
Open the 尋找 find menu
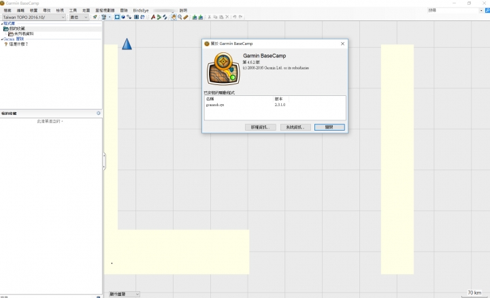[x=47, y=10]
